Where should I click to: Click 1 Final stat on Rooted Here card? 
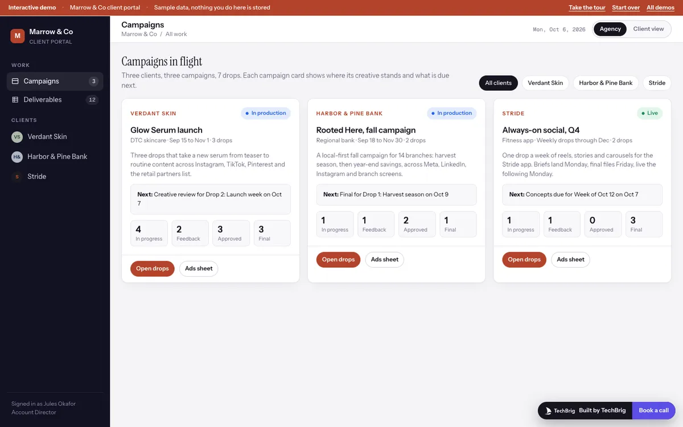(x=458, y=224)
